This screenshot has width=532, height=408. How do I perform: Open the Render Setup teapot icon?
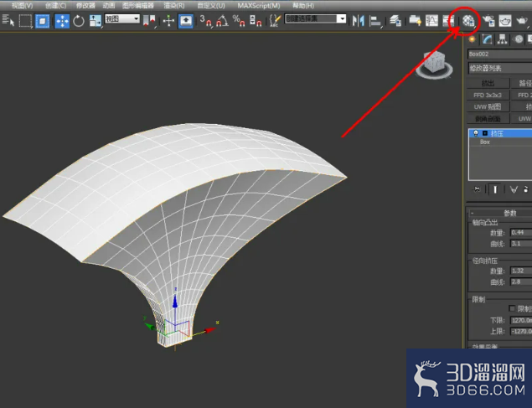(x=488, y=21)
